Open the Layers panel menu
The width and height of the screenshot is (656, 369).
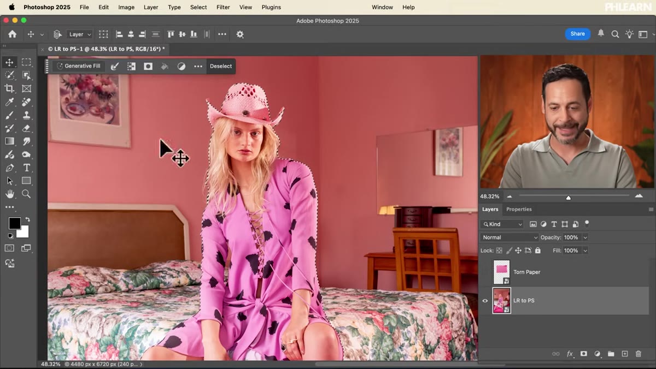coord(651,210)
